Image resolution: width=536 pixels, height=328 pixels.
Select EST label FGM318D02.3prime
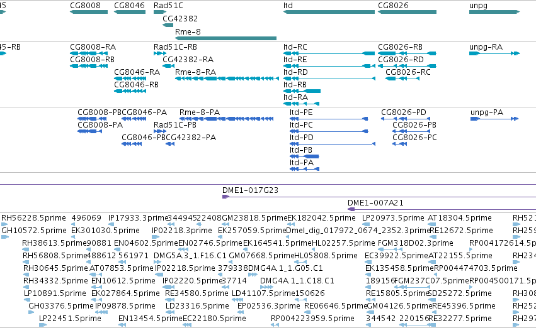click(416, 243)
